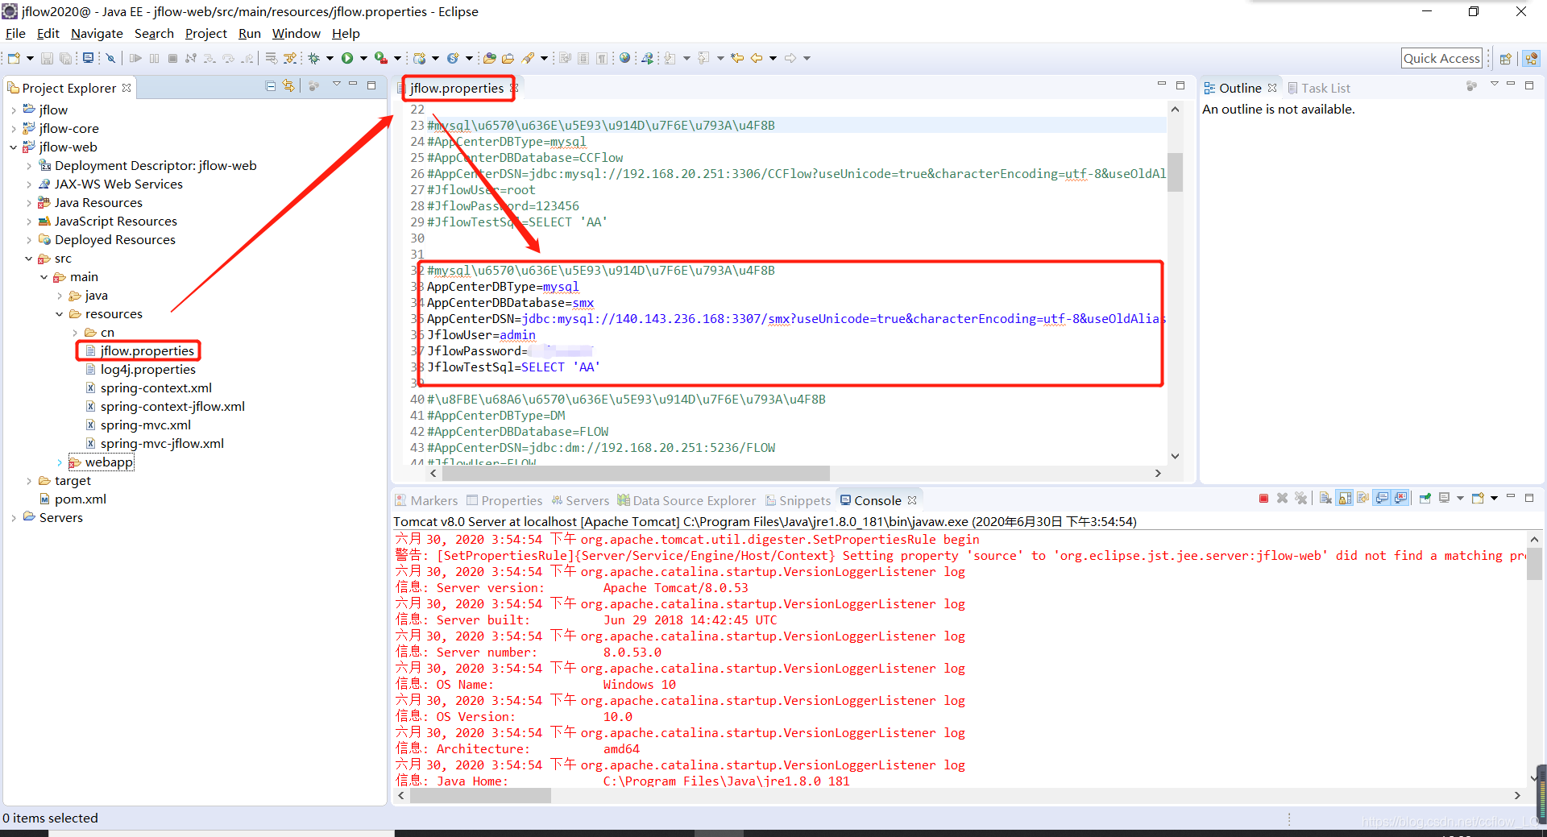The width and height of the screenshot is (1547, 837).
Task: Toggle Pin Console
Action: 1425,499
